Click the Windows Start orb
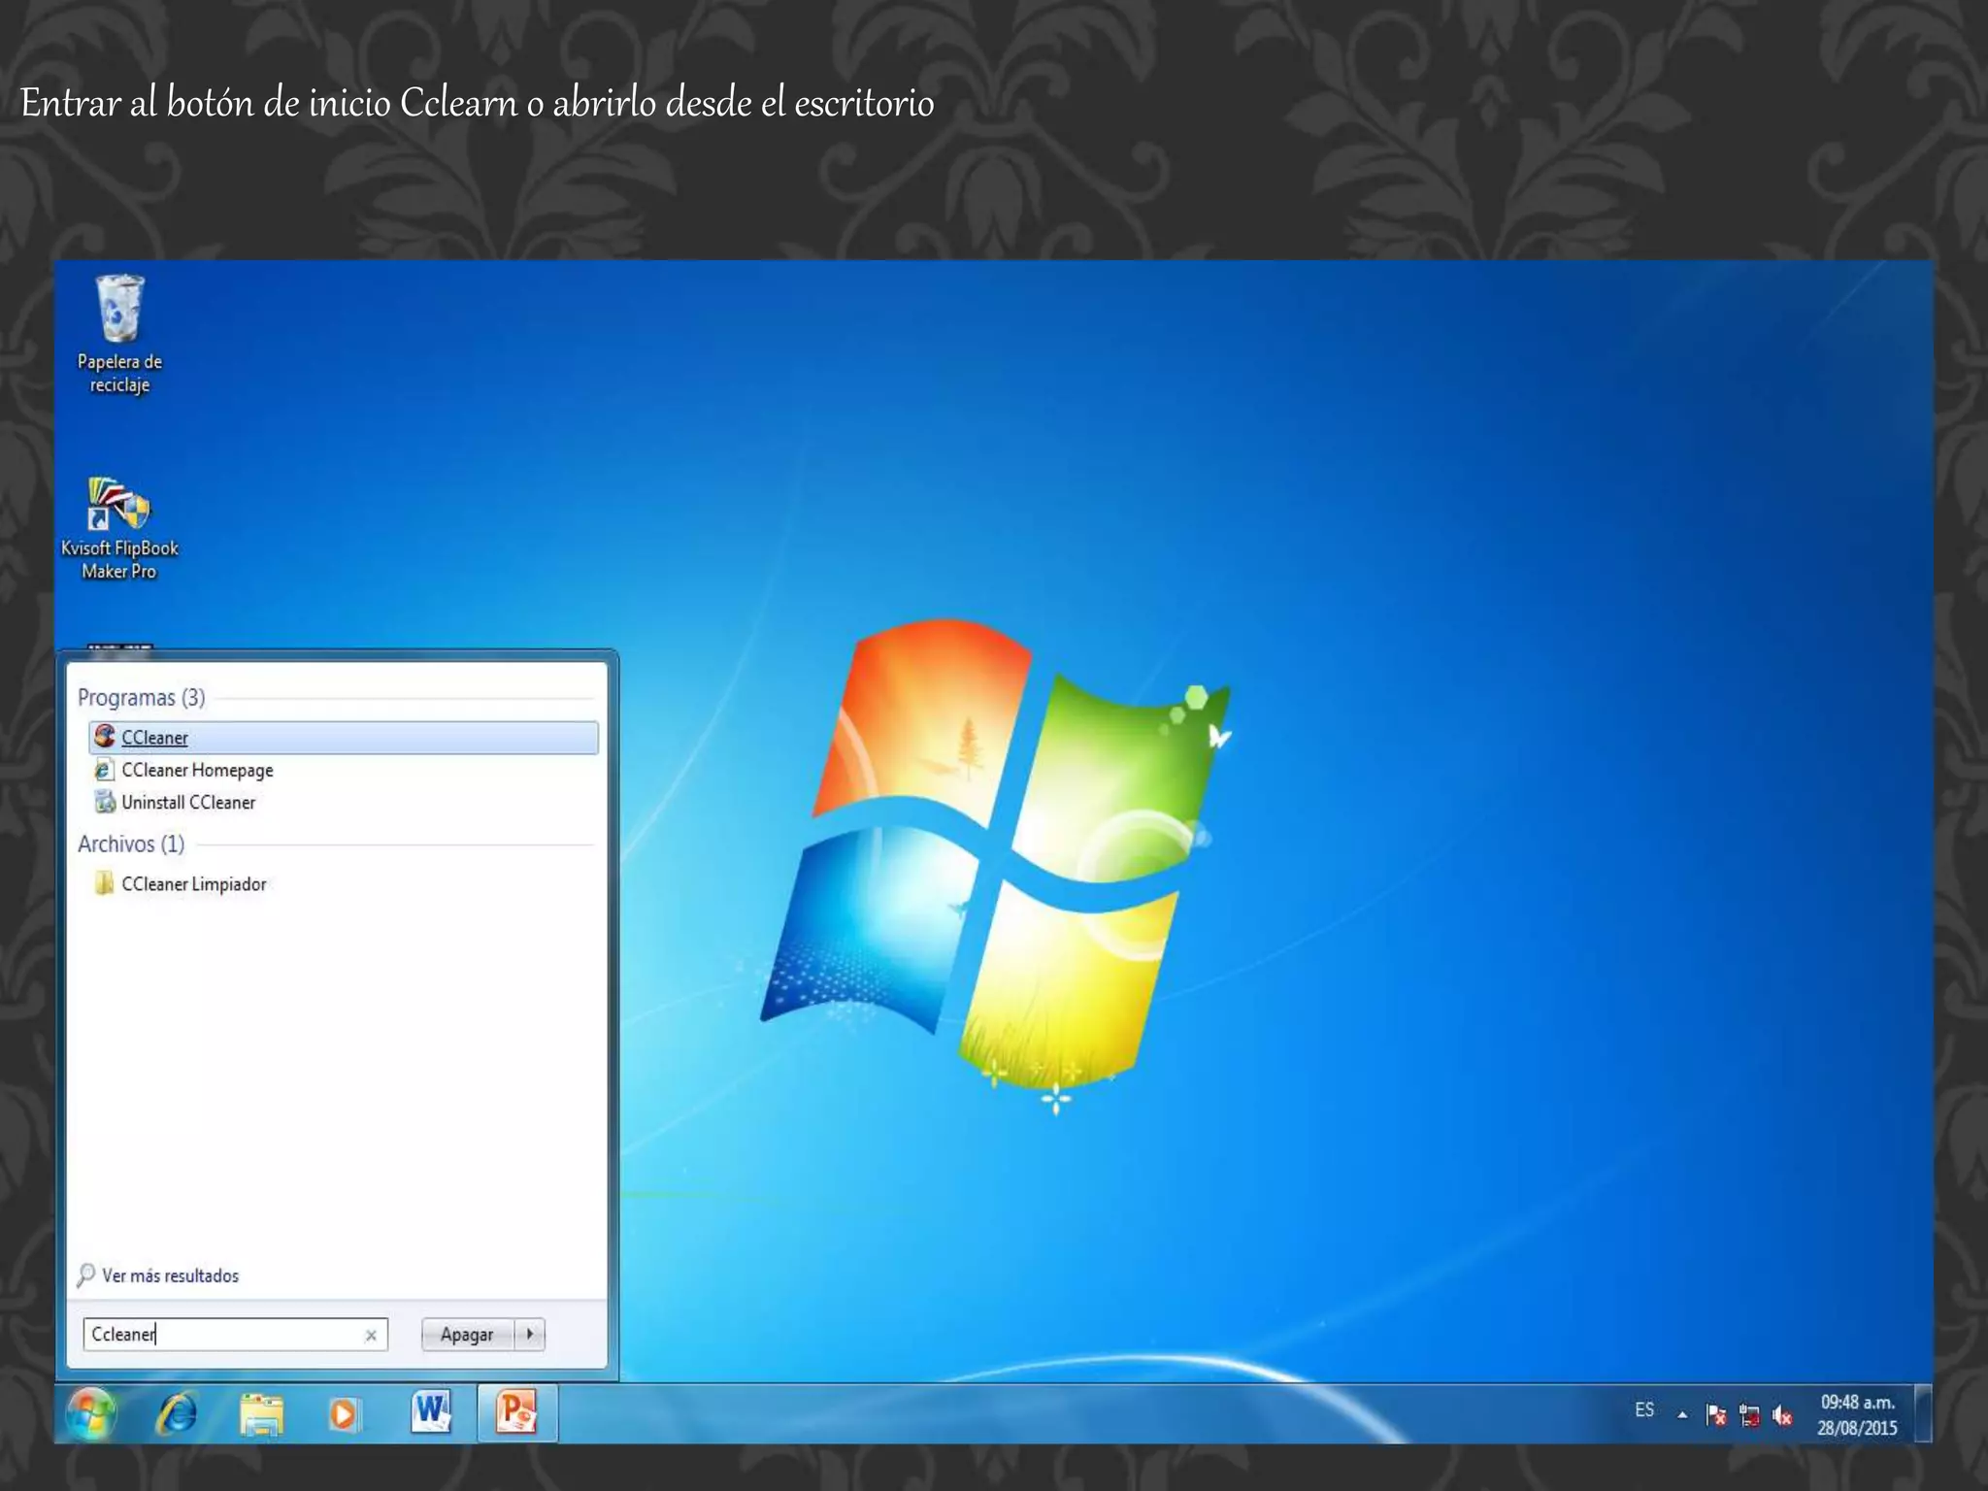 pyautogui.click(x=92, y=1413)
